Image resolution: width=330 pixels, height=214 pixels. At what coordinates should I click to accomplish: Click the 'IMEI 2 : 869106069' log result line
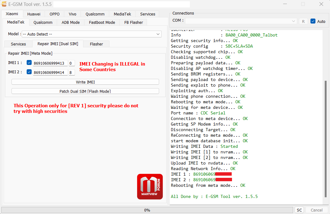pyautogui.click(x=201, y=180)
